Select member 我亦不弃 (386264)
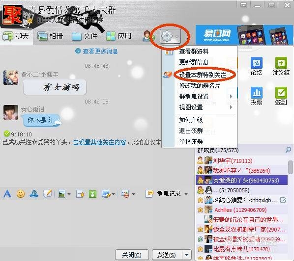This screenshot has height=261, width=294. point(242,170)
